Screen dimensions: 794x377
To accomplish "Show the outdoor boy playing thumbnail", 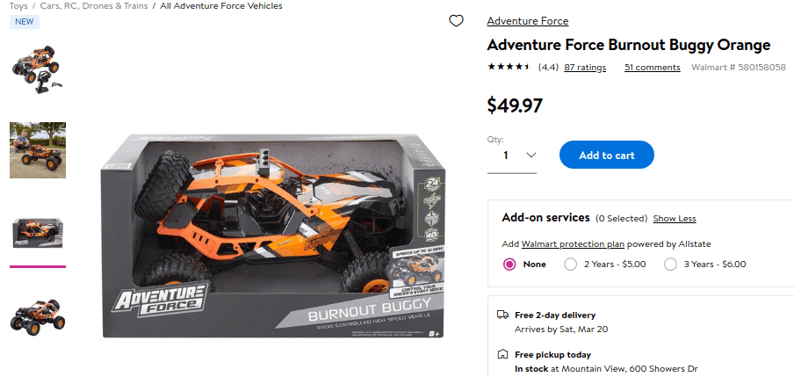I will tap(38, 150).
